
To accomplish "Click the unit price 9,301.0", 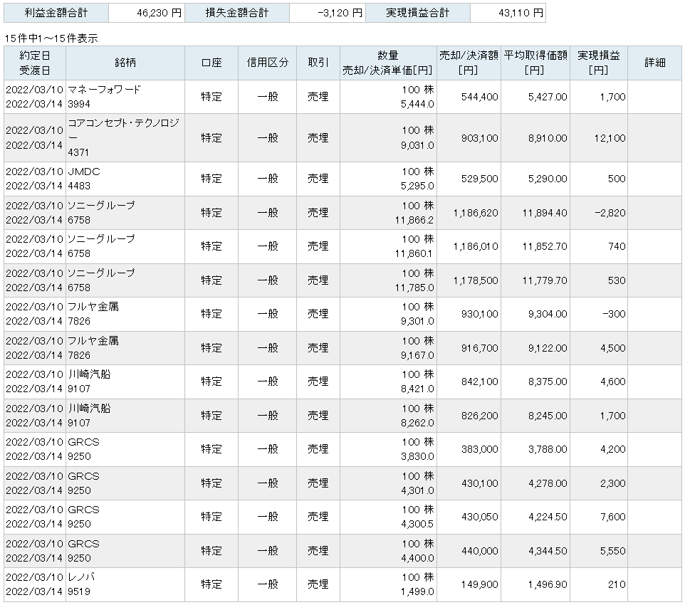I will 417,321.
